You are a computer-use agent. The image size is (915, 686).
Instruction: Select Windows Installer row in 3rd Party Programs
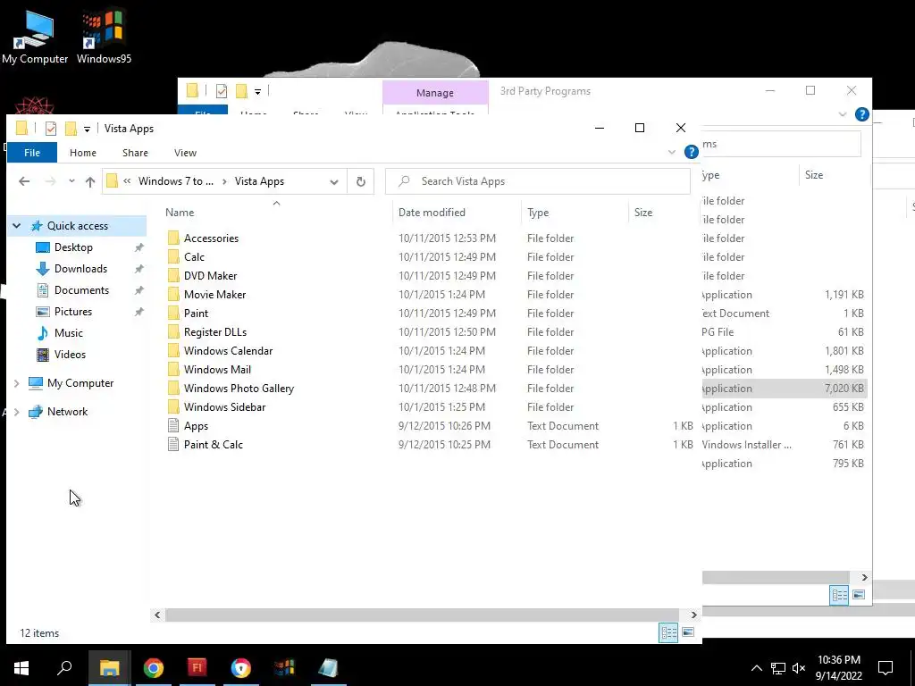[x=785, y=445]
